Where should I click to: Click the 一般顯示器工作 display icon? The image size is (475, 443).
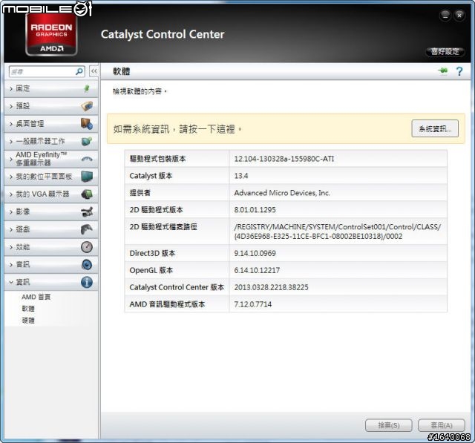[87, 141]
